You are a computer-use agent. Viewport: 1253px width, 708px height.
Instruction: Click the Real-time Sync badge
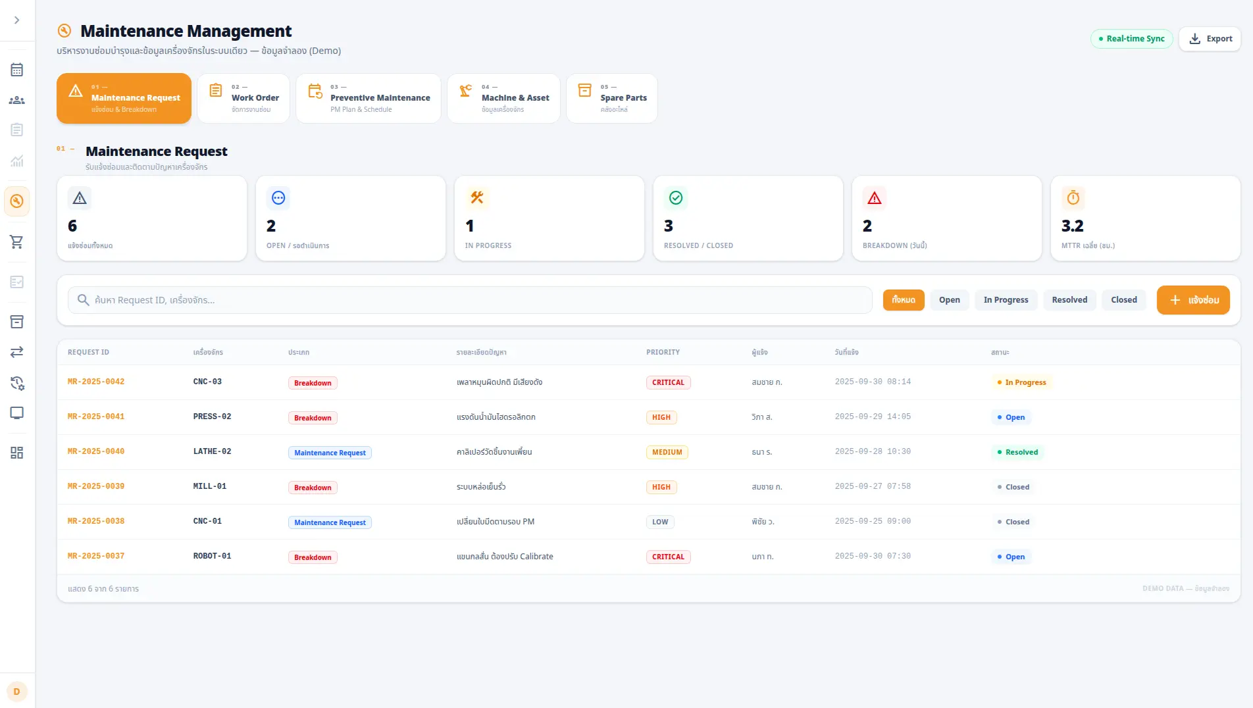(1132, 39)
